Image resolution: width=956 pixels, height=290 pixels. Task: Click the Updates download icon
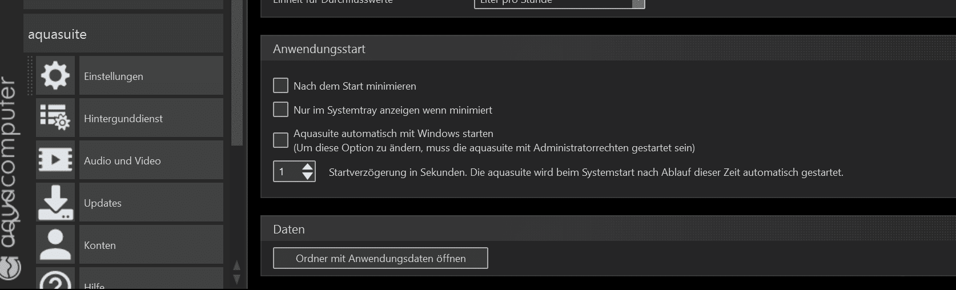(55, 203)
